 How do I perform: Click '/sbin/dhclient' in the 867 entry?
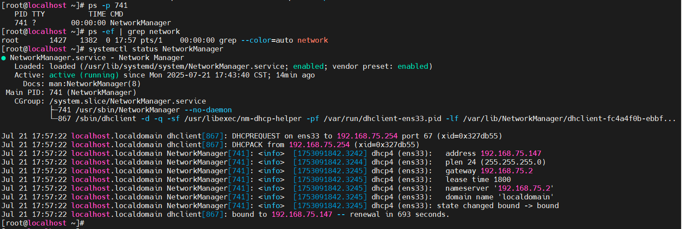coord(106,119)
